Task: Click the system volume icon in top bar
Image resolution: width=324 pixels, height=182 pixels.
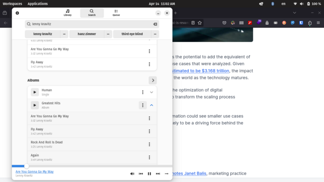Action: click(x=302, y=4)
